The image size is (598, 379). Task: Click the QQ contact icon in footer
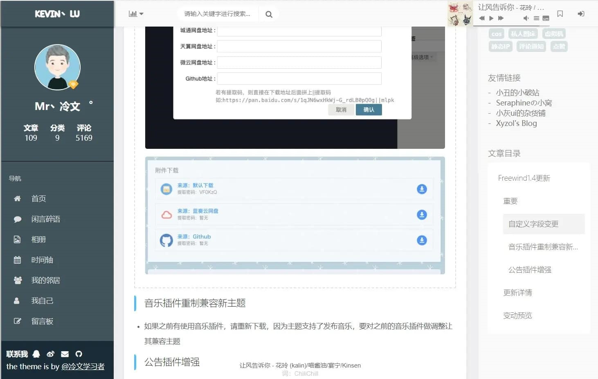(x=36, y=354)
